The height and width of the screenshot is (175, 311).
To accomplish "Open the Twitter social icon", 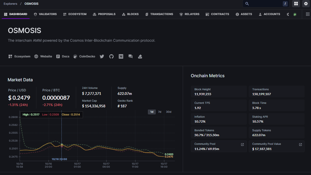I will [x=102, y=56].
